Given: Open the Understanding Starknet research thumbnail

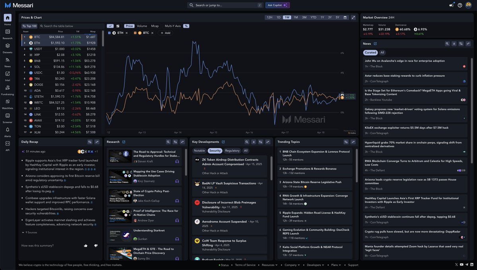Looking at the screenshot, I should point(120,234).
